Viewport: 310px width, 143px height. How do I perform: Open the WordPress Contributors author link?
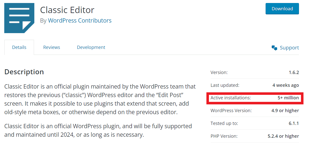click(x=80, y=21)
